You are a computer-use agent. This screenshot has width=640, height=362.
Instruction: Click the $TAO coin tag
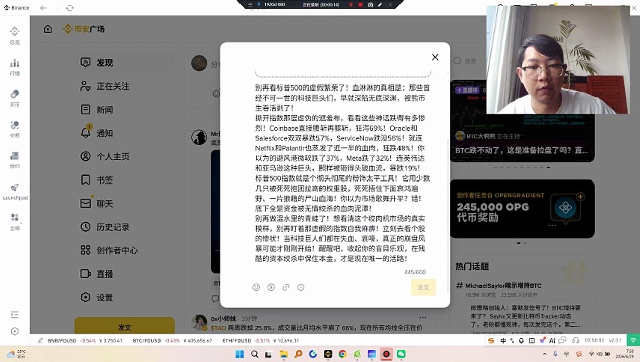tap(218, 328)
